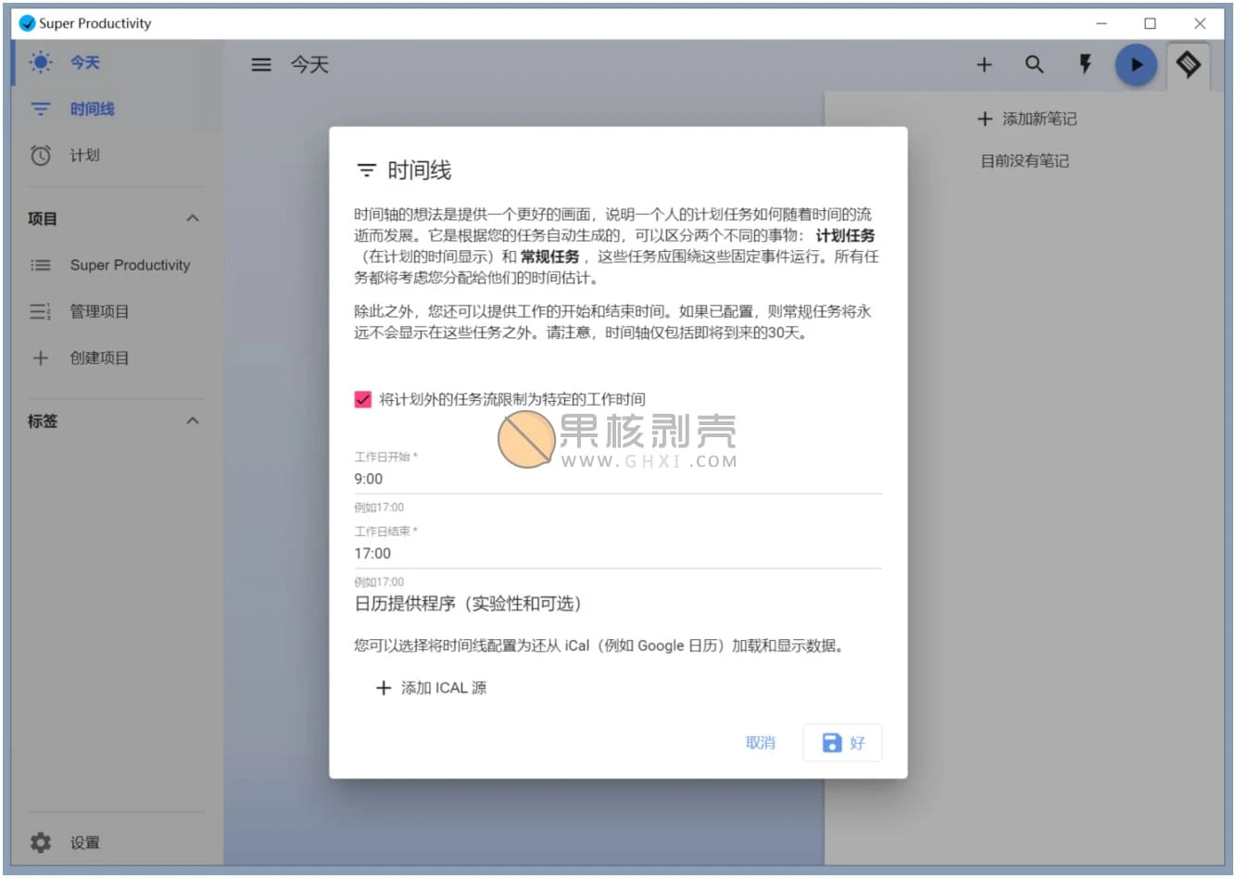This screenshot has height=878, width=1236.
Task: Click the 创建项目 plus icon
Action: [x=41, y=358]
